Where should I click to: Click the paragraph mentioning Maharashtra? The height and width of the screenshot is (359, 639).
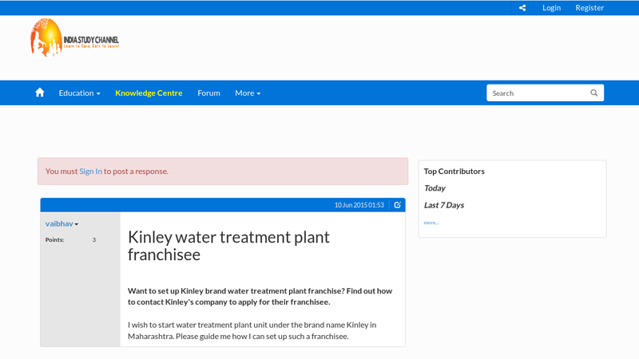coord(252,330)
